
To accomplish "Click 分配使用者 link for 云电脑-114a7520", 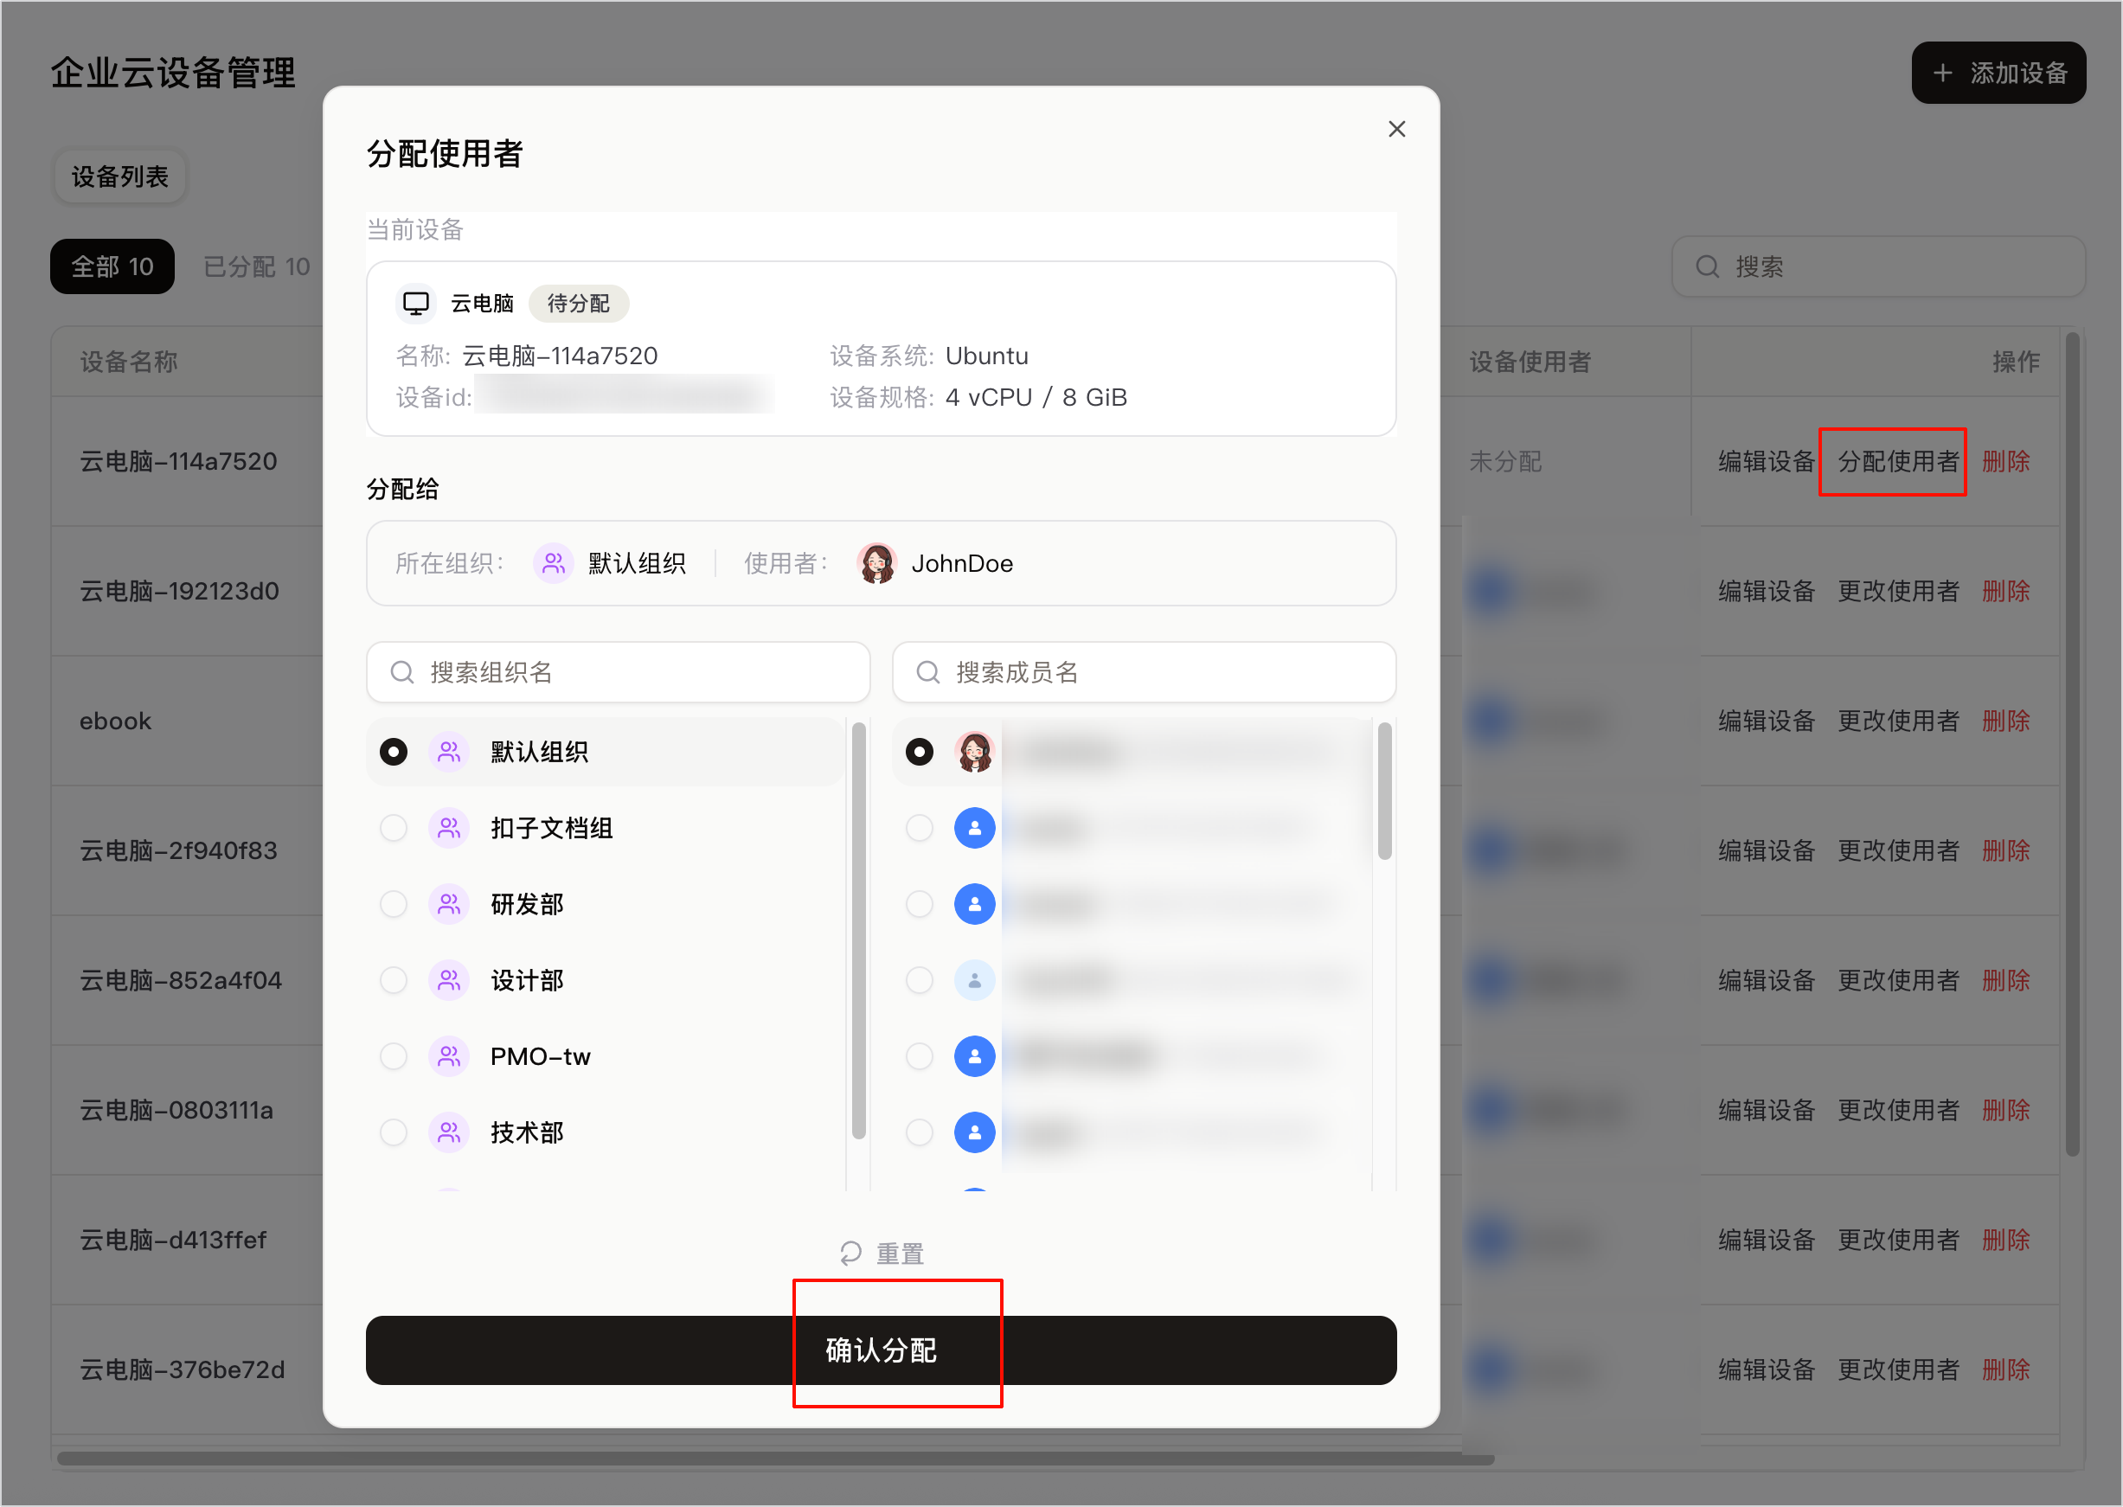I will coord(1897,461).
